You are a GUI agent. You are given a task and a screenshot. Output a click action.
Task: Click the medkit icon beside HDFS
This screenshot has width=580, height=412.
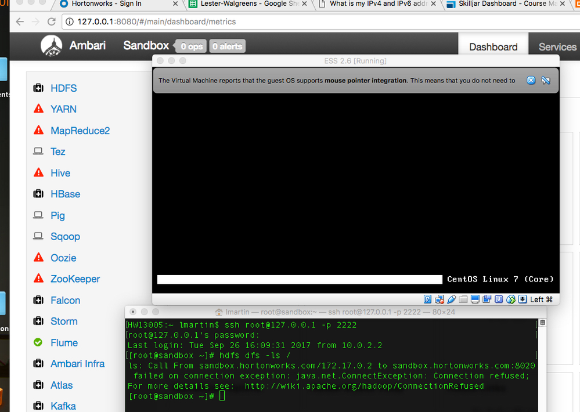pos(38,88)
